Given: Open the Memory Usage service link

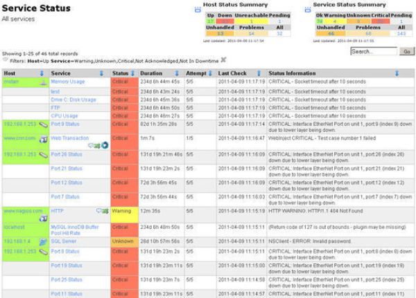Looking at the screenshot, I should tap(68, 82).
